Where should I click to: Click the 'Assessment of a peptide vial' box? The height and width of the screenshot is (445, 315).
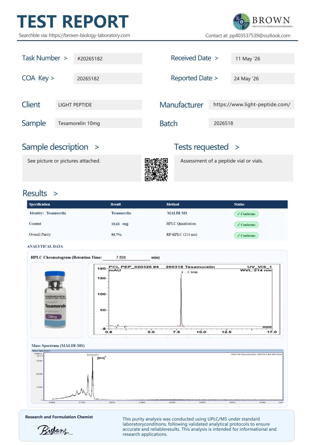coord(233,168)
